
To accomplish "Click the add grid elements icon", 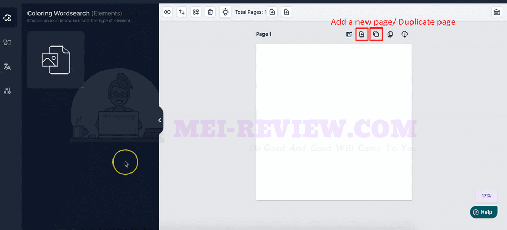I will (x=196, y=12).
